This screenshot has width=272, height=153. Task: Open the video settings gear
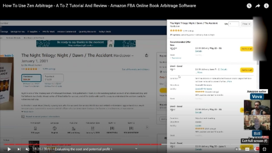256,149
